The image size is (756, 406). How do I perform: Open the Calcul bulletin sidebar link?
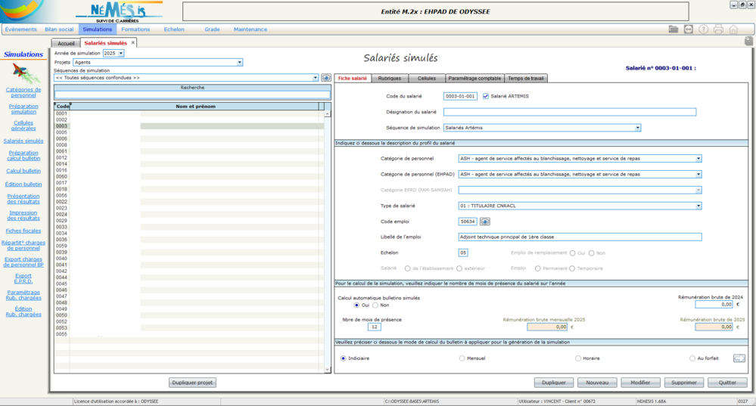point(23,171)
